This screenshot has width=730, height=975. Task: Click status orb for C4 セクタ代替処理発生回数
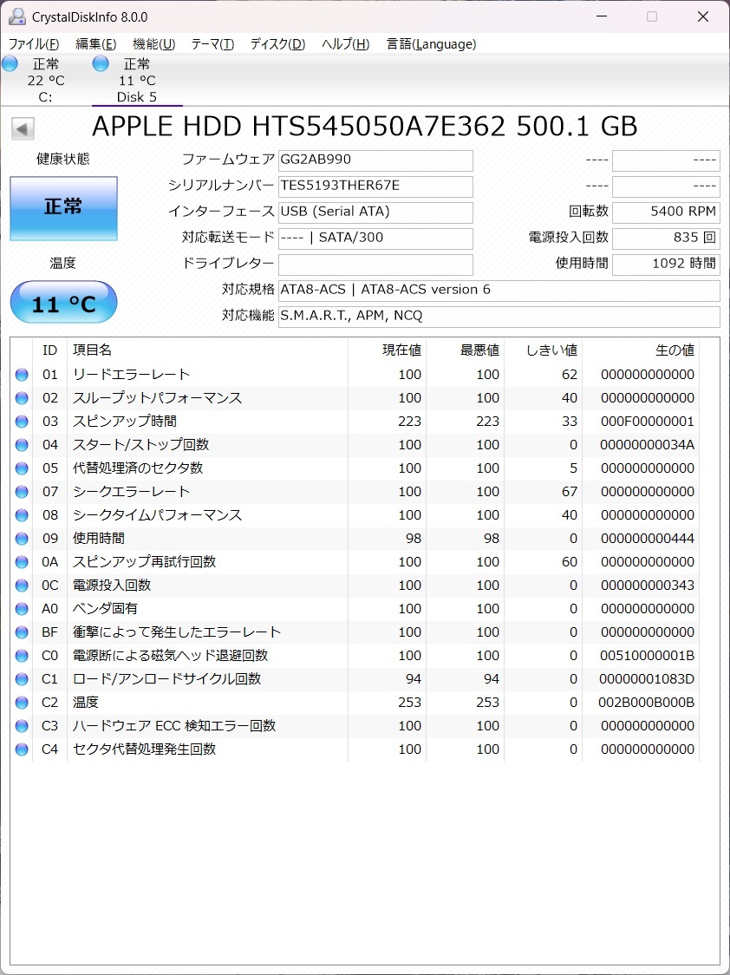(22, 749)
